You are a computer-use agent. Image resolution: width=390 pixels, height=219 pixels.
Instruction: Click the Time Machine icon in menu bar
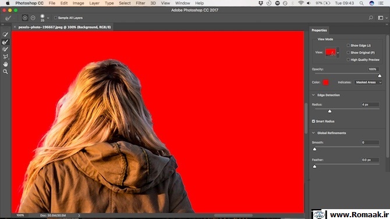pos(269,3)
